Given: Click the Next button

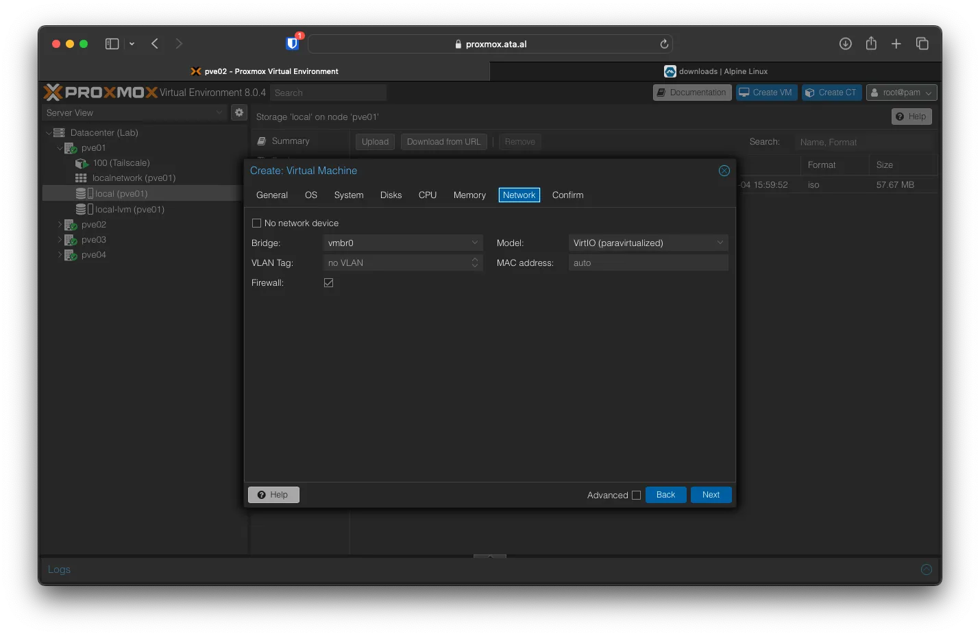Looking at the screenshot, I should [711, 495].
